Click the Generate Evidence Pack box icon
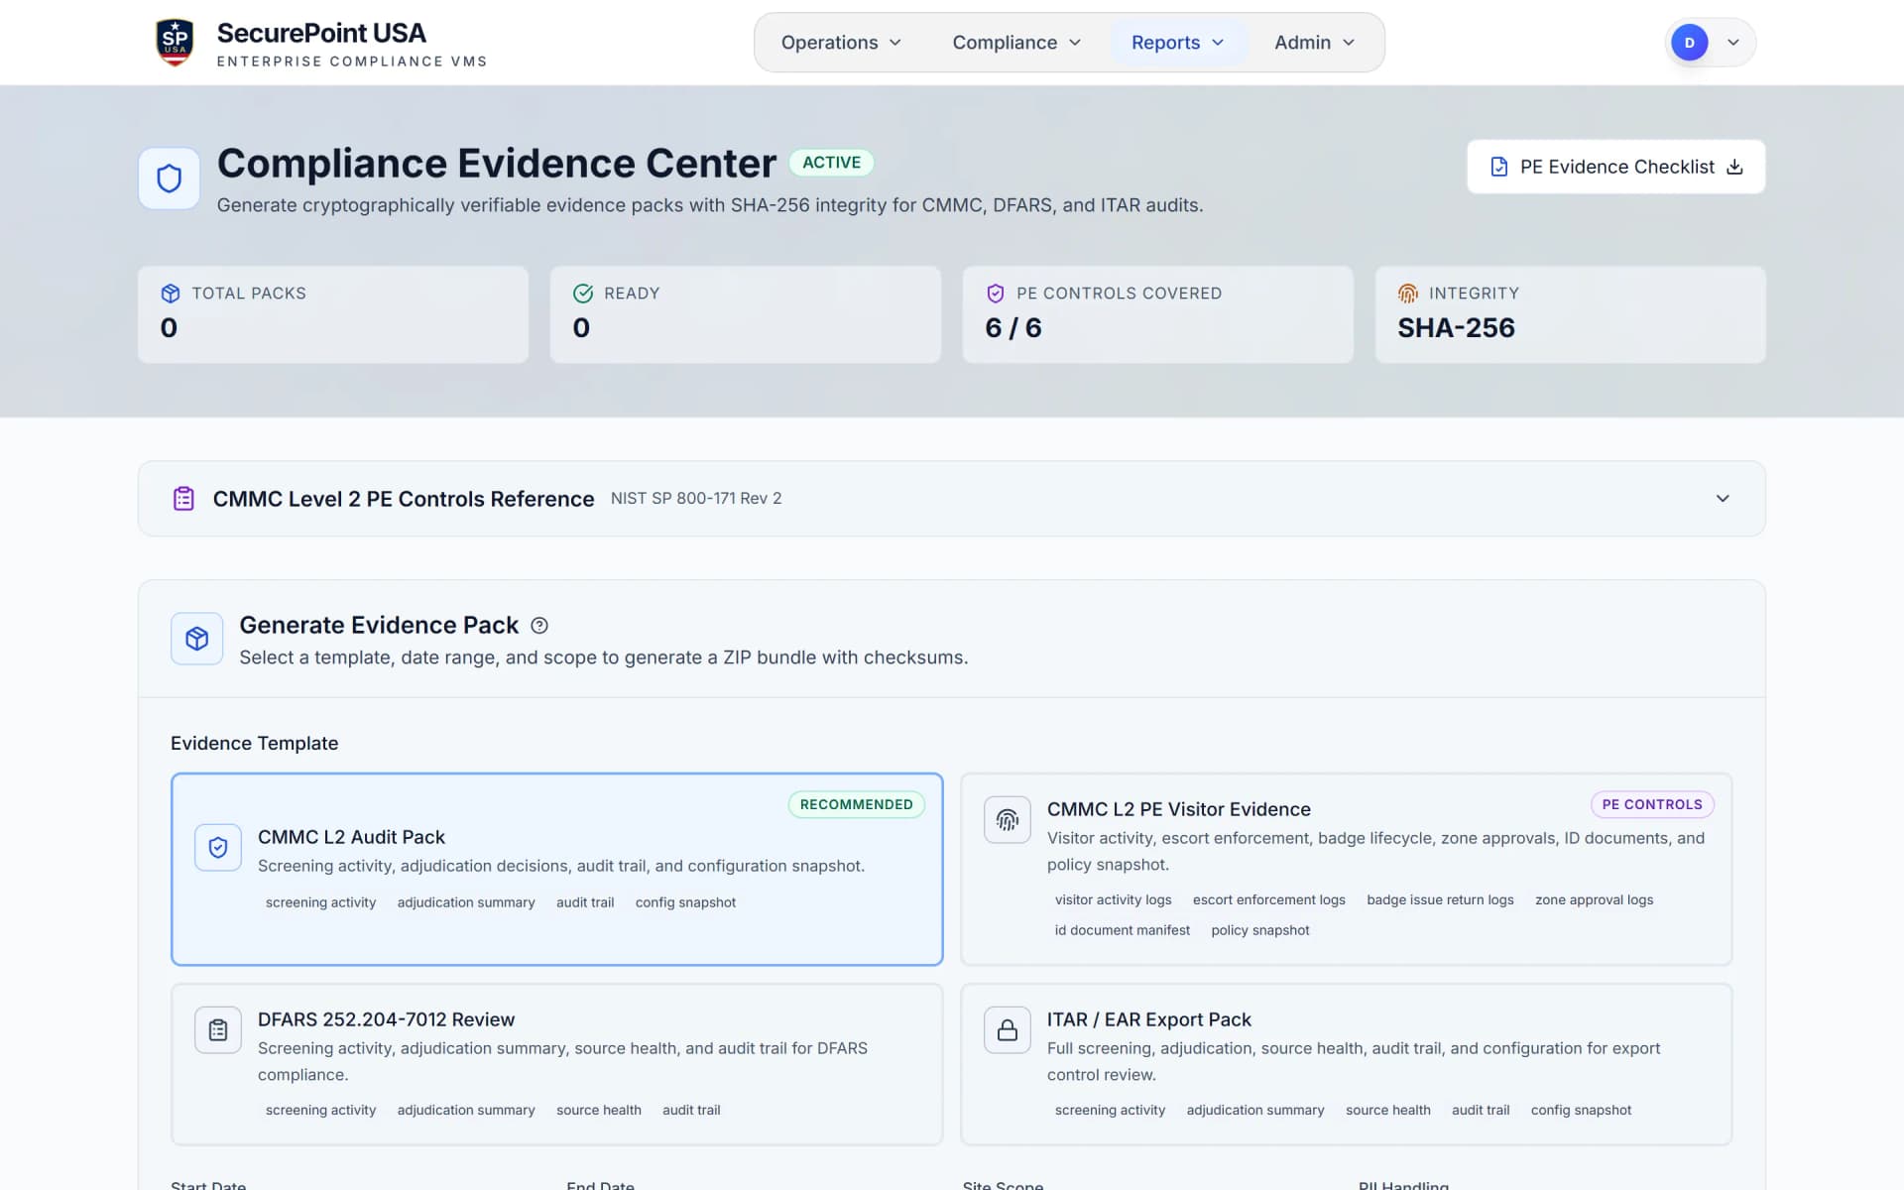The width and height of the screenshot is (1904, 1190). pos(196,639)
